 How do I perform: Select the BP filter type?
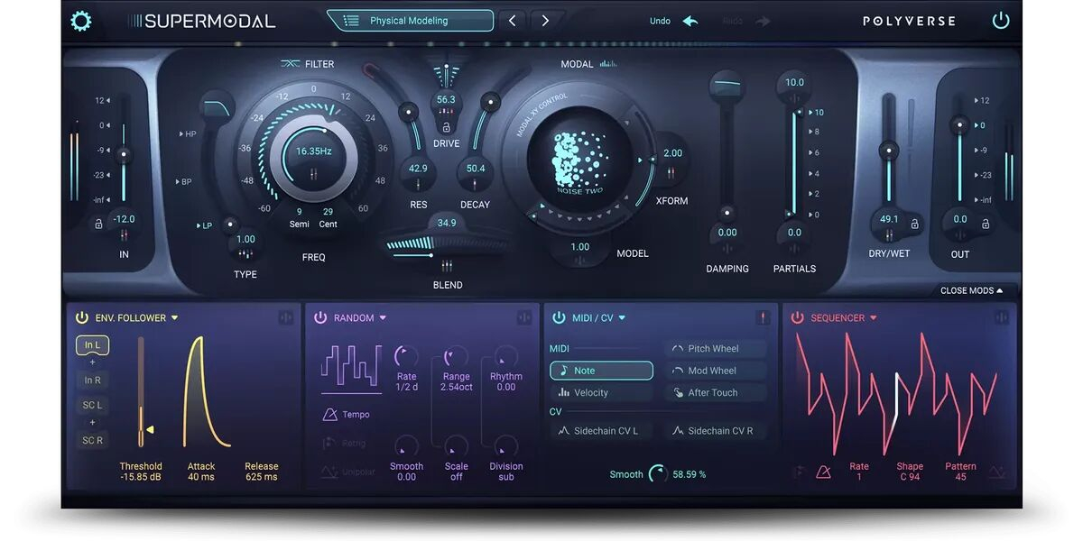coord(185,181)
